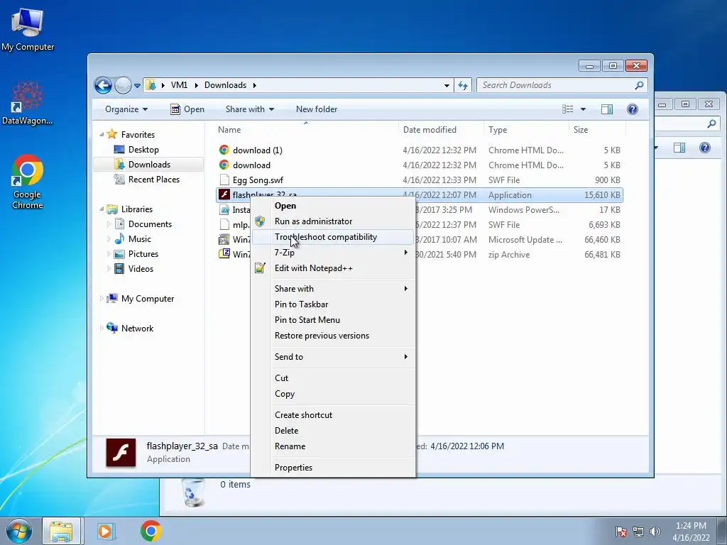Collapse the Libraries tree group

point(102,209)
